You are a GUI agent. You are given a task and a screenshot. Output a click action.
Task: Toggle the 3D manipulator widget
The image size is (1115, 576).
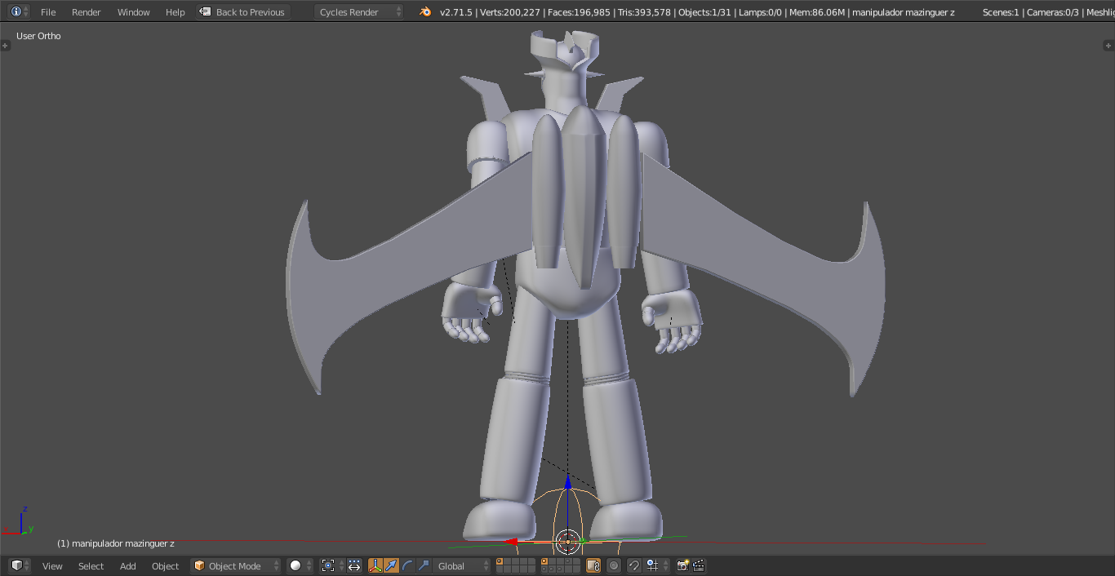375,565
